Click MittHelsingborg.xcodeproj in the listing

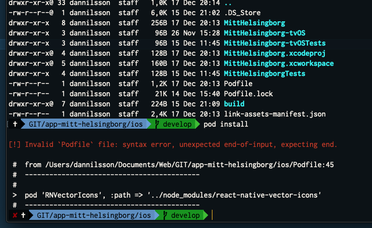click(275, 53)
